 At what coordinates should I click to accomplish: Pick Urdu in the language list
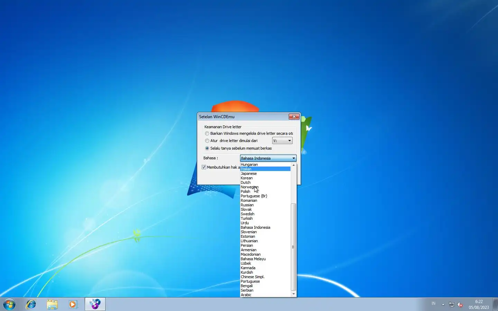coord(265,223)
